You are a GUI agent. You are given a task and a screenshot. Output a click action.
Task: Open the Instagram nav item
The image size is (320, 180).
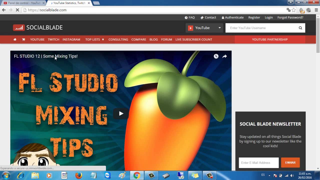(x=71, y=39)
